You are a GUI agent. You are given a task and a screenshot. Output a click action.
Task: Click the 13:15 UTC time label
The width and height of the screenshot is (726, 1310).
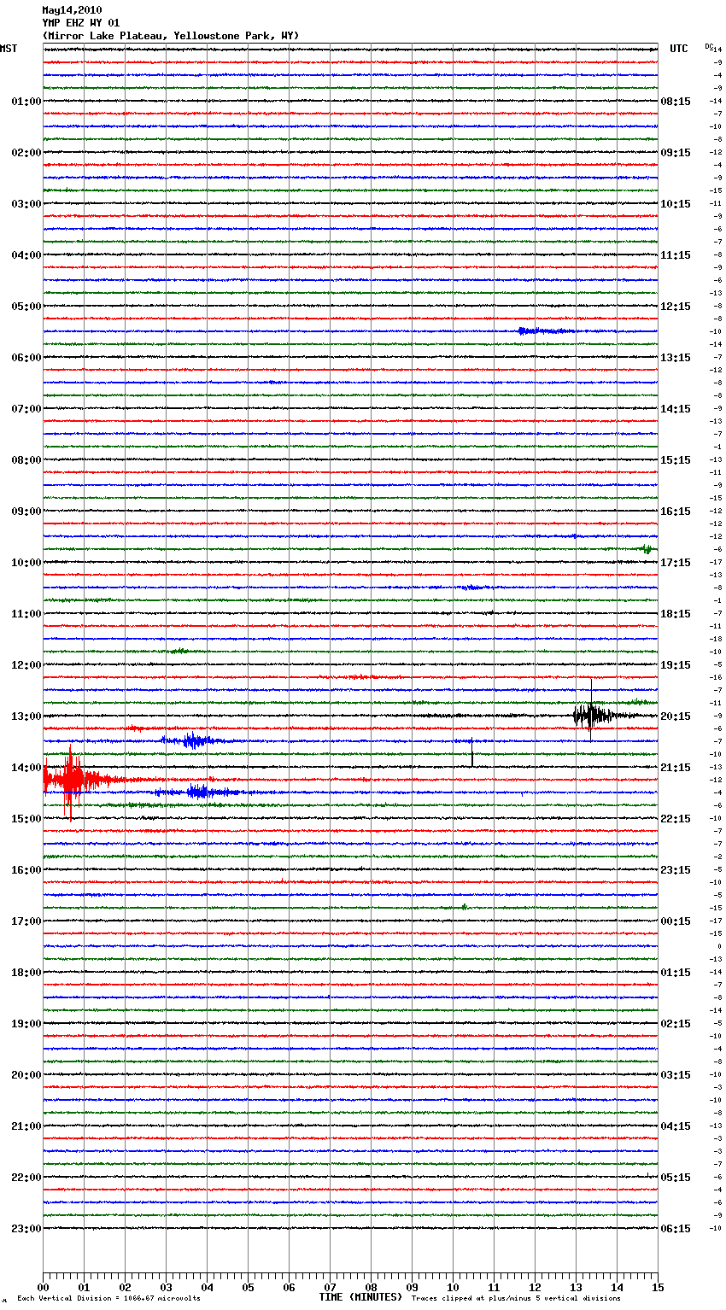click(676, 358)
